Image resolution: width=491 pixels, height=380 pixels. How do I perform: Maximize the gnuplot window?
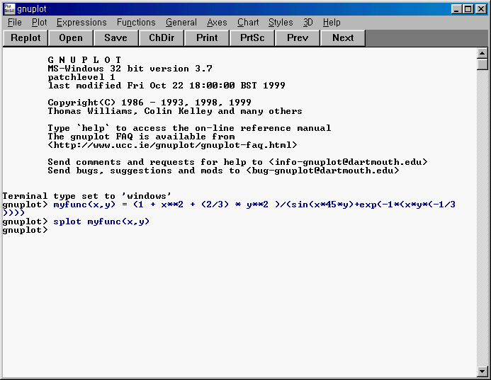coord(468,9)
